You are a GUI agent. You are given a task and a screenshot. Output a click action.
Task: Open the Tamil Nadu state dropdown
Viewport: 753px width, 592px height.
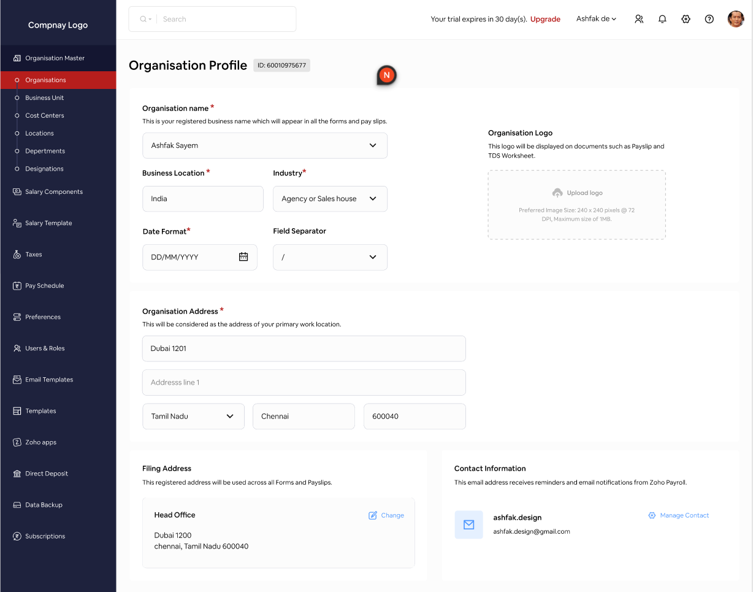(230, 416)
